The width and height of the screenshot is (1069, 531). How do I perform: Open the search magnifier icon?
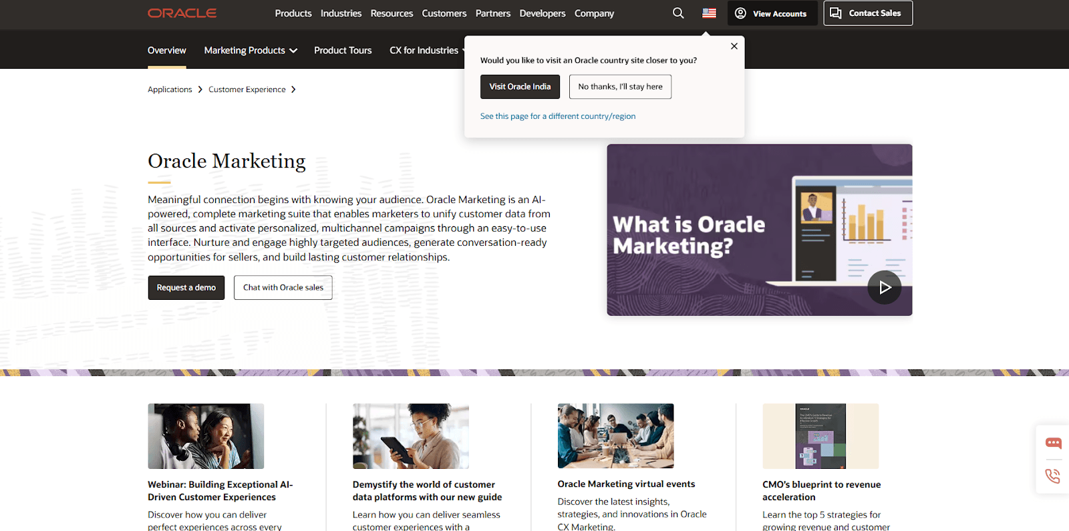pyautogui.click(x=678, y=13)
